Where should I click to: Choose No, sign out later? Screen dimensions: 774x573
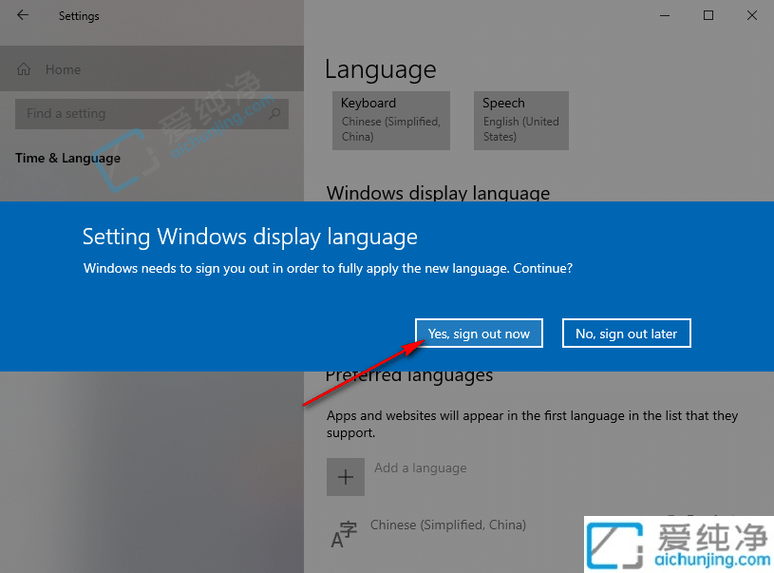626,333
